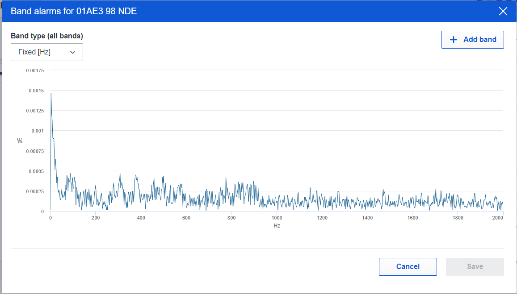Close the Band alarms dialog

coord(503,11)
